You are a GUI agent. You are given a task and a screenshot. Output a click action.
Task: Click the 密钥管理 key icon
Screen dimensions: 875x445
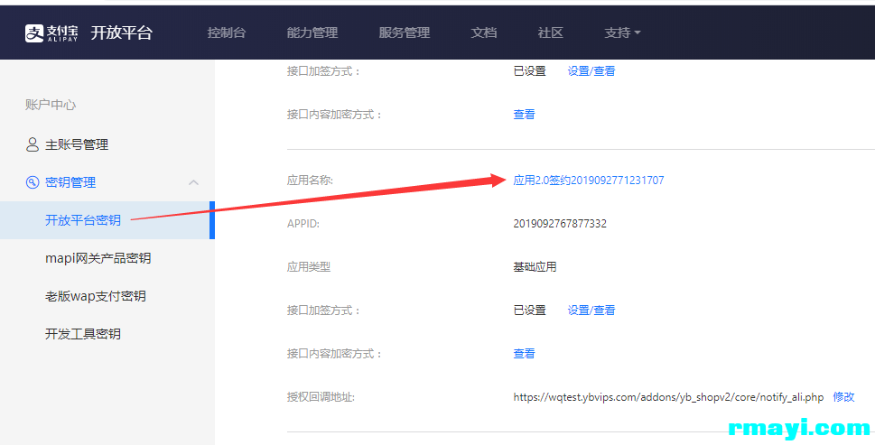tap(33, 182)
